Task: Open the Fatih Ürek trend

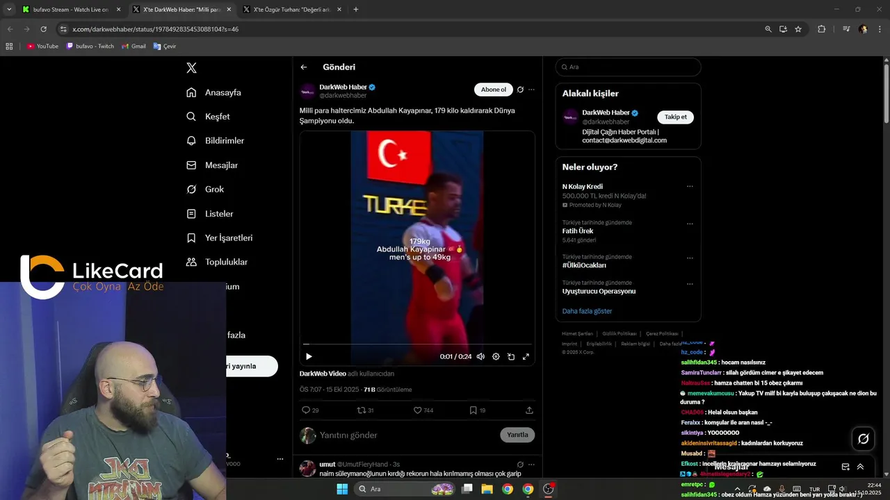Action: click(578, 231)
